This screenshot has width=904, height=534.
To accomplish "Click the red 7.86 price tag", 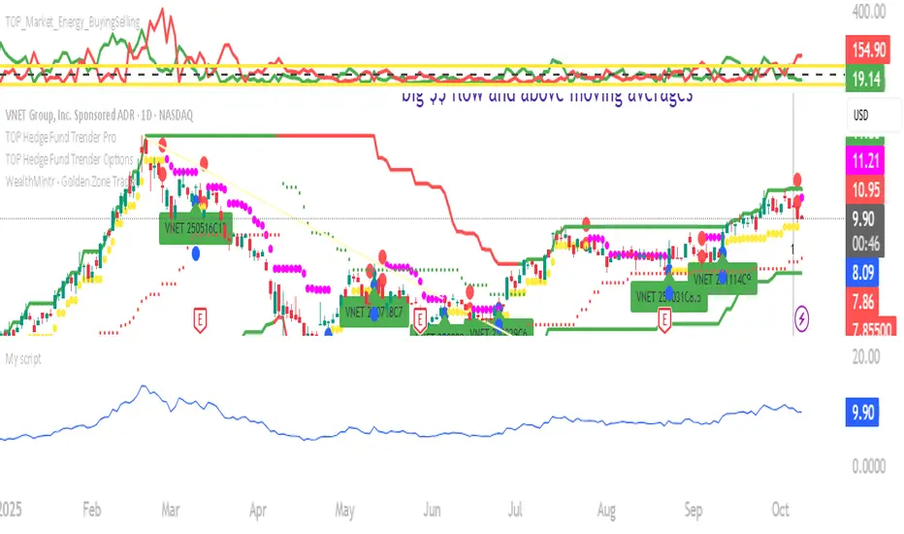I will click(x=862, y=301).
